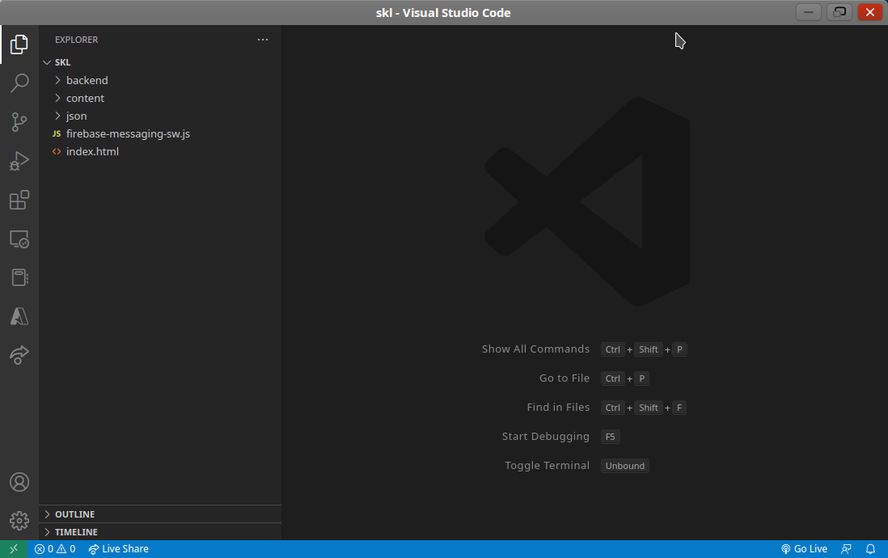
Task: Click the Toggle Terminal label
Action: 547,465
